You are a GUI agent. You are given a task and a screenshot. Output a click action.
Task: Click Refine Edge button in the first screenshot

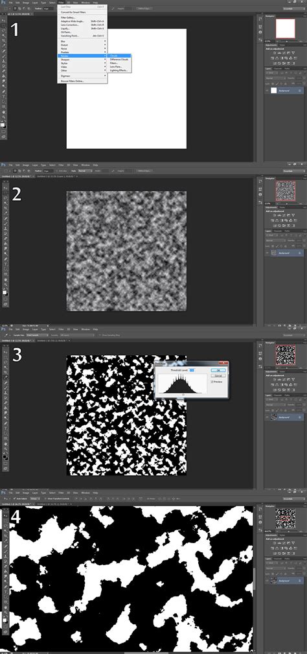point(144,8)
